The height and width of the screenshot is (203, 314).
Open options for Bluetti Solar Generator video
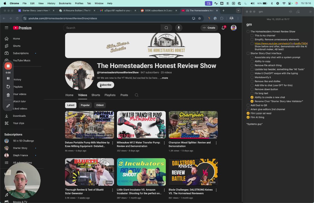(112, 190)
